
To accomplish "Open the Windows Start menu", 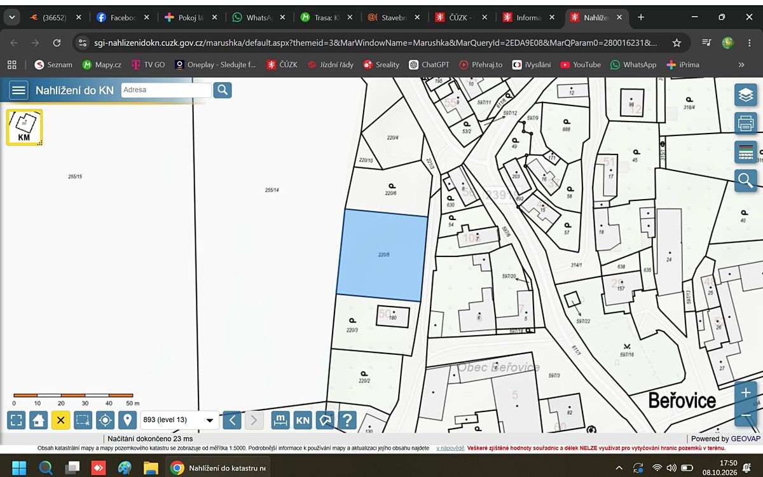I will [x=19, y=468].
